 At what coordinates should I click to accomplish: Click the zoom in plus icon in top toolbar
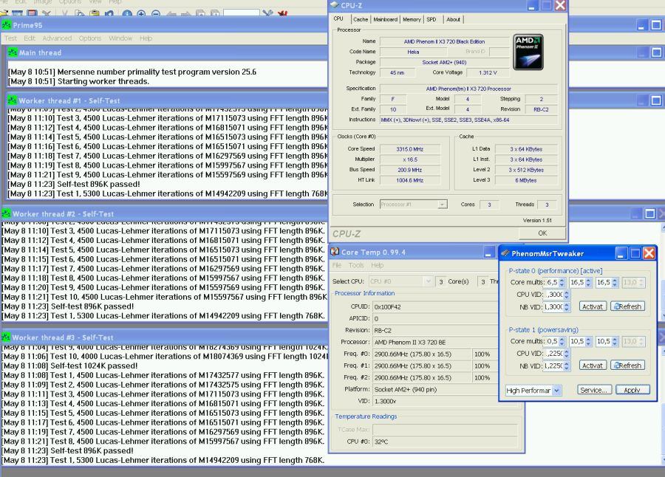pos(141,14)
